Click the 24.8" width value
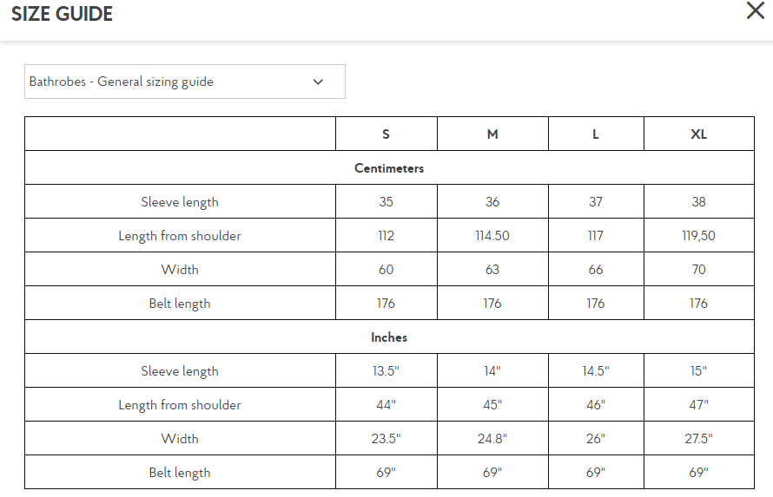The image size is (773, 497). [x=492, y=438]
